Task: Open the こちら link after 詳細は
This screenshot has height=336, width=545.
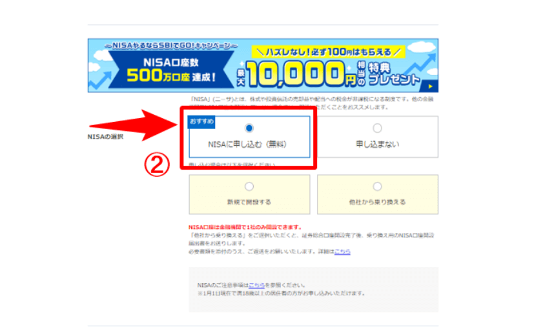Action: (x=342, y=252)
